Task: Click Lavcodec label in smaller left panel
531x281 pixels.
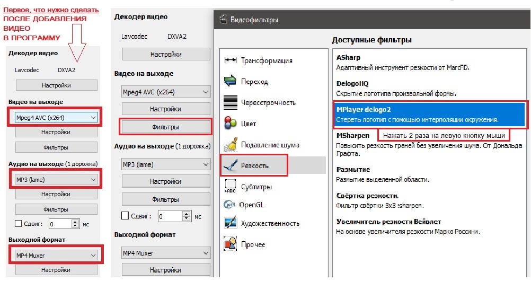Action: coord(26,70)
